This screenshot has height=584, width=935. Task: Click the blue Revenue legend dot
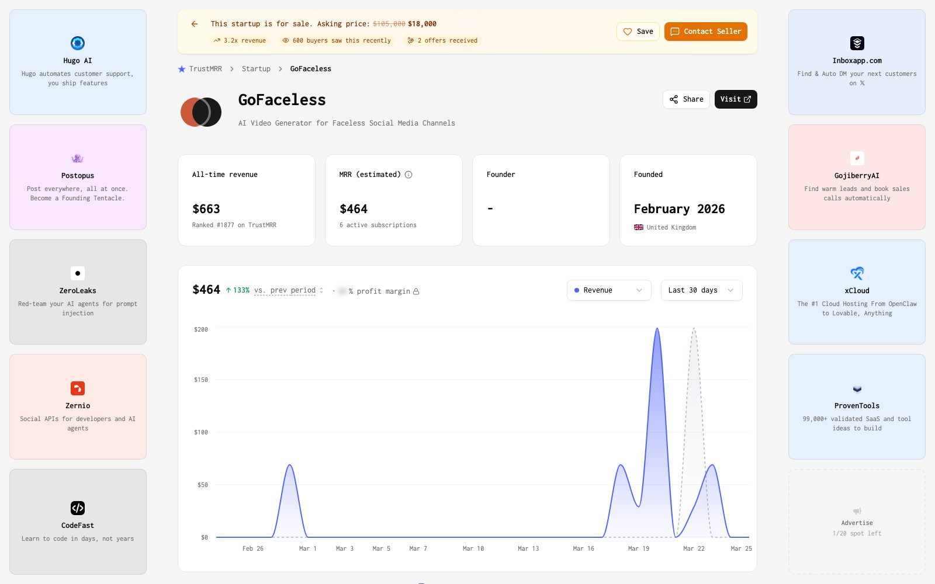[x=576, y=290]
